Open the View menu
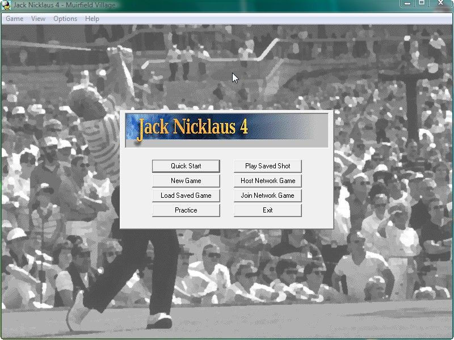Screen dimensions: 454x340 (38, 19)
